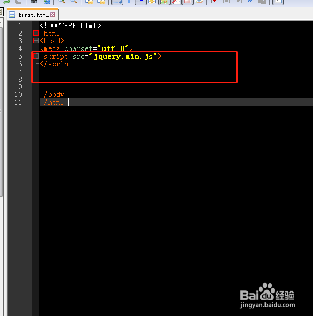This screenshot has width=313, height=316.
Task: Close the first.html tab
Action: point(53,14)
